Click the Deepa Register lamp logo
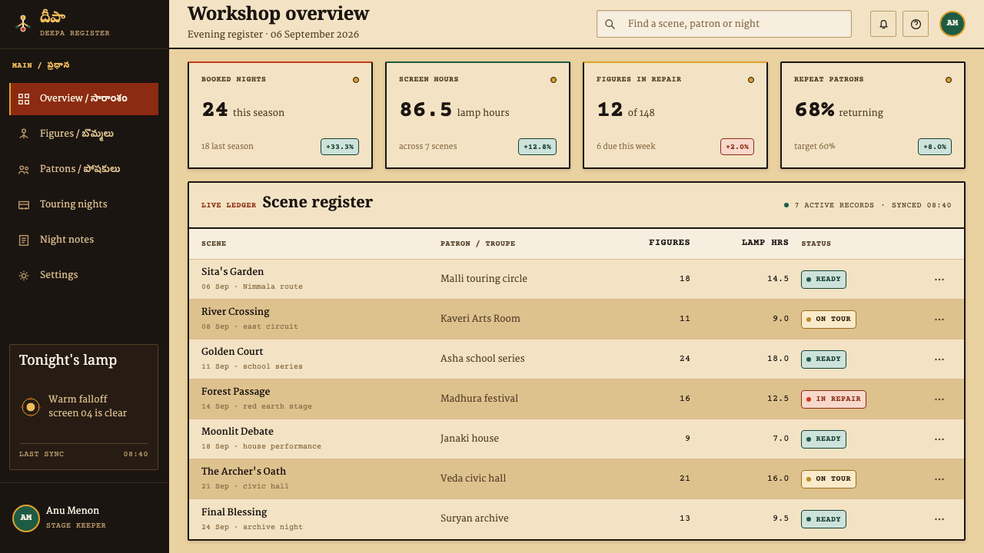 [23, 24]
